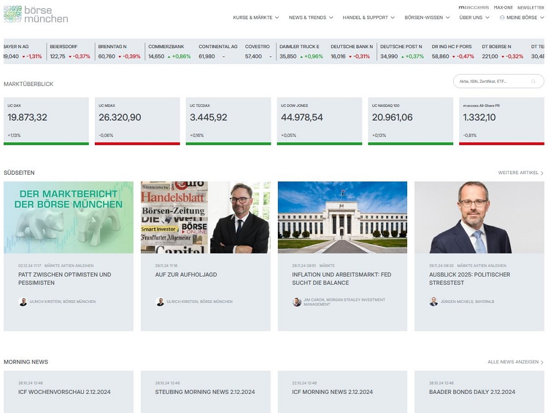
Task: Click Ulrich Kirstein avatar under Auf zur Aufholjagd
Action: 160,302
